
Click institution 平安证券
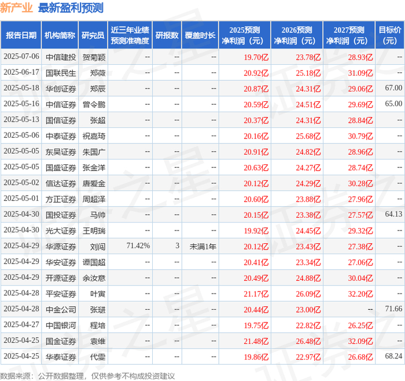61,294
